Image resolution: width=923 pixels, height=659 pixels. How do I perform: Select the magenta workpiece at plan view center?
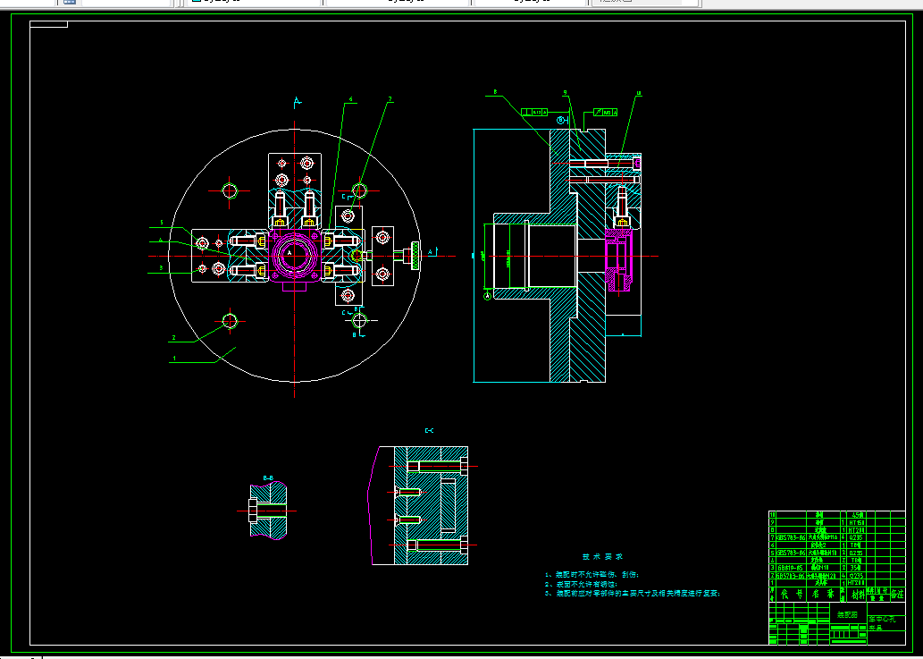(x=293, y=257)
